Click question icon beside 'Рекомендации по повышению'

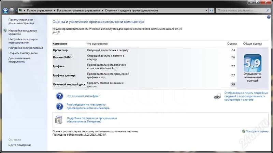[x=59, y=106]
